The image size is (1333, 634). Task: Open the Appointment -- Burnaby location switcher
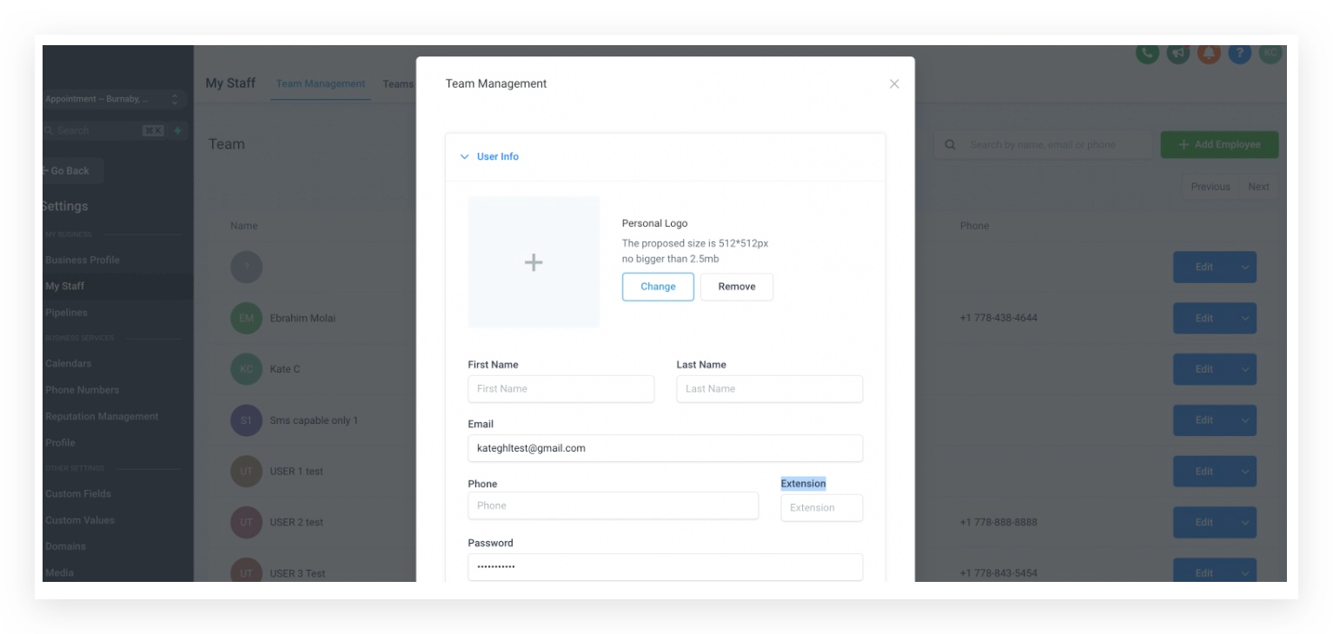113,100
